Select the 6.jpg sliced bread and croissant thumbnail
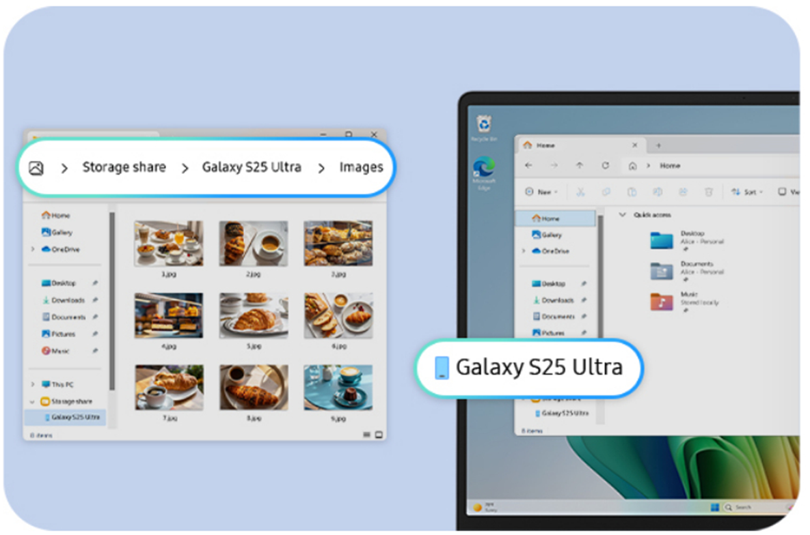The height and width of the screenshot is (535, 810). (x=338, y=315)
